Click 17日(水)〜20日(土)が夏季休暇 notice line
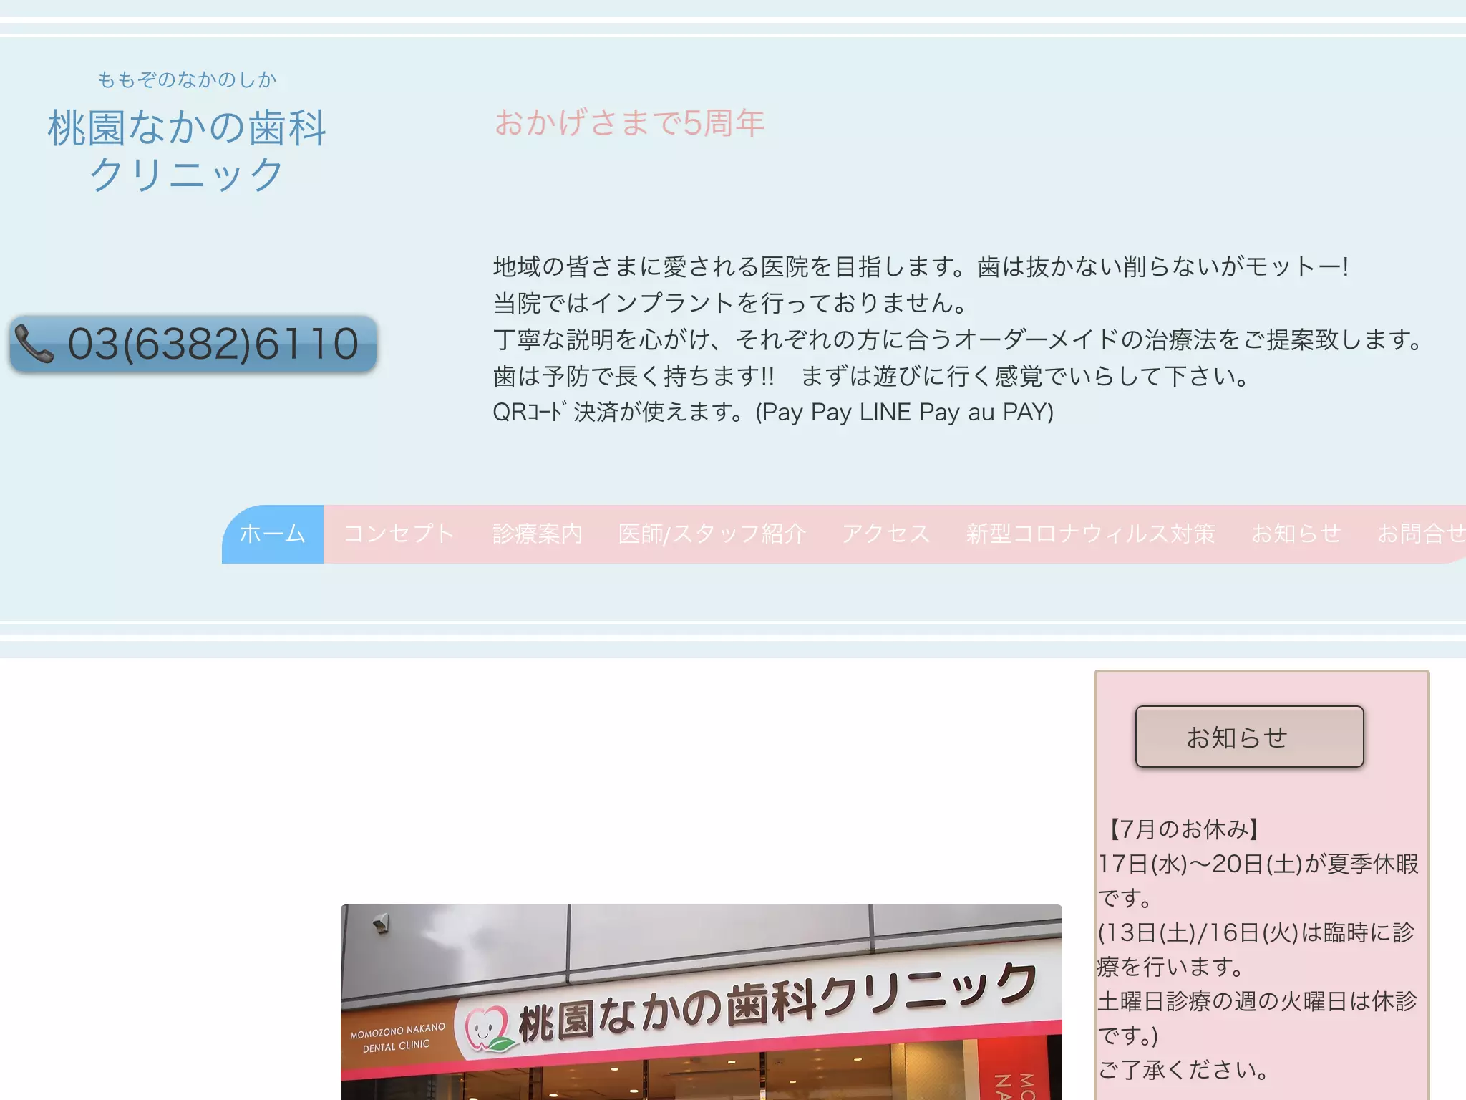The width and height of the screenshot is (1466, 1100). tap(1258, 864)
